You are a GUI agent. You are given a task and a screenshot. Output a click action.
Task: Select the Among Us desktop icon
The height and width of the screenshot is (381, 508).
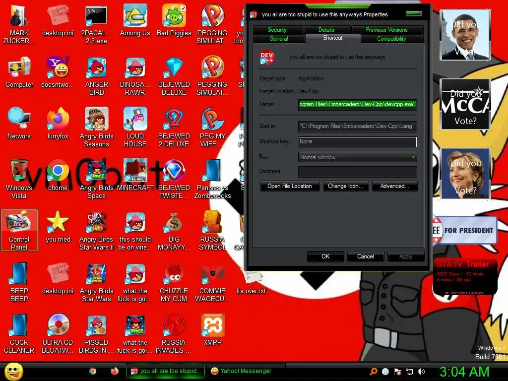tap(135, 20)
